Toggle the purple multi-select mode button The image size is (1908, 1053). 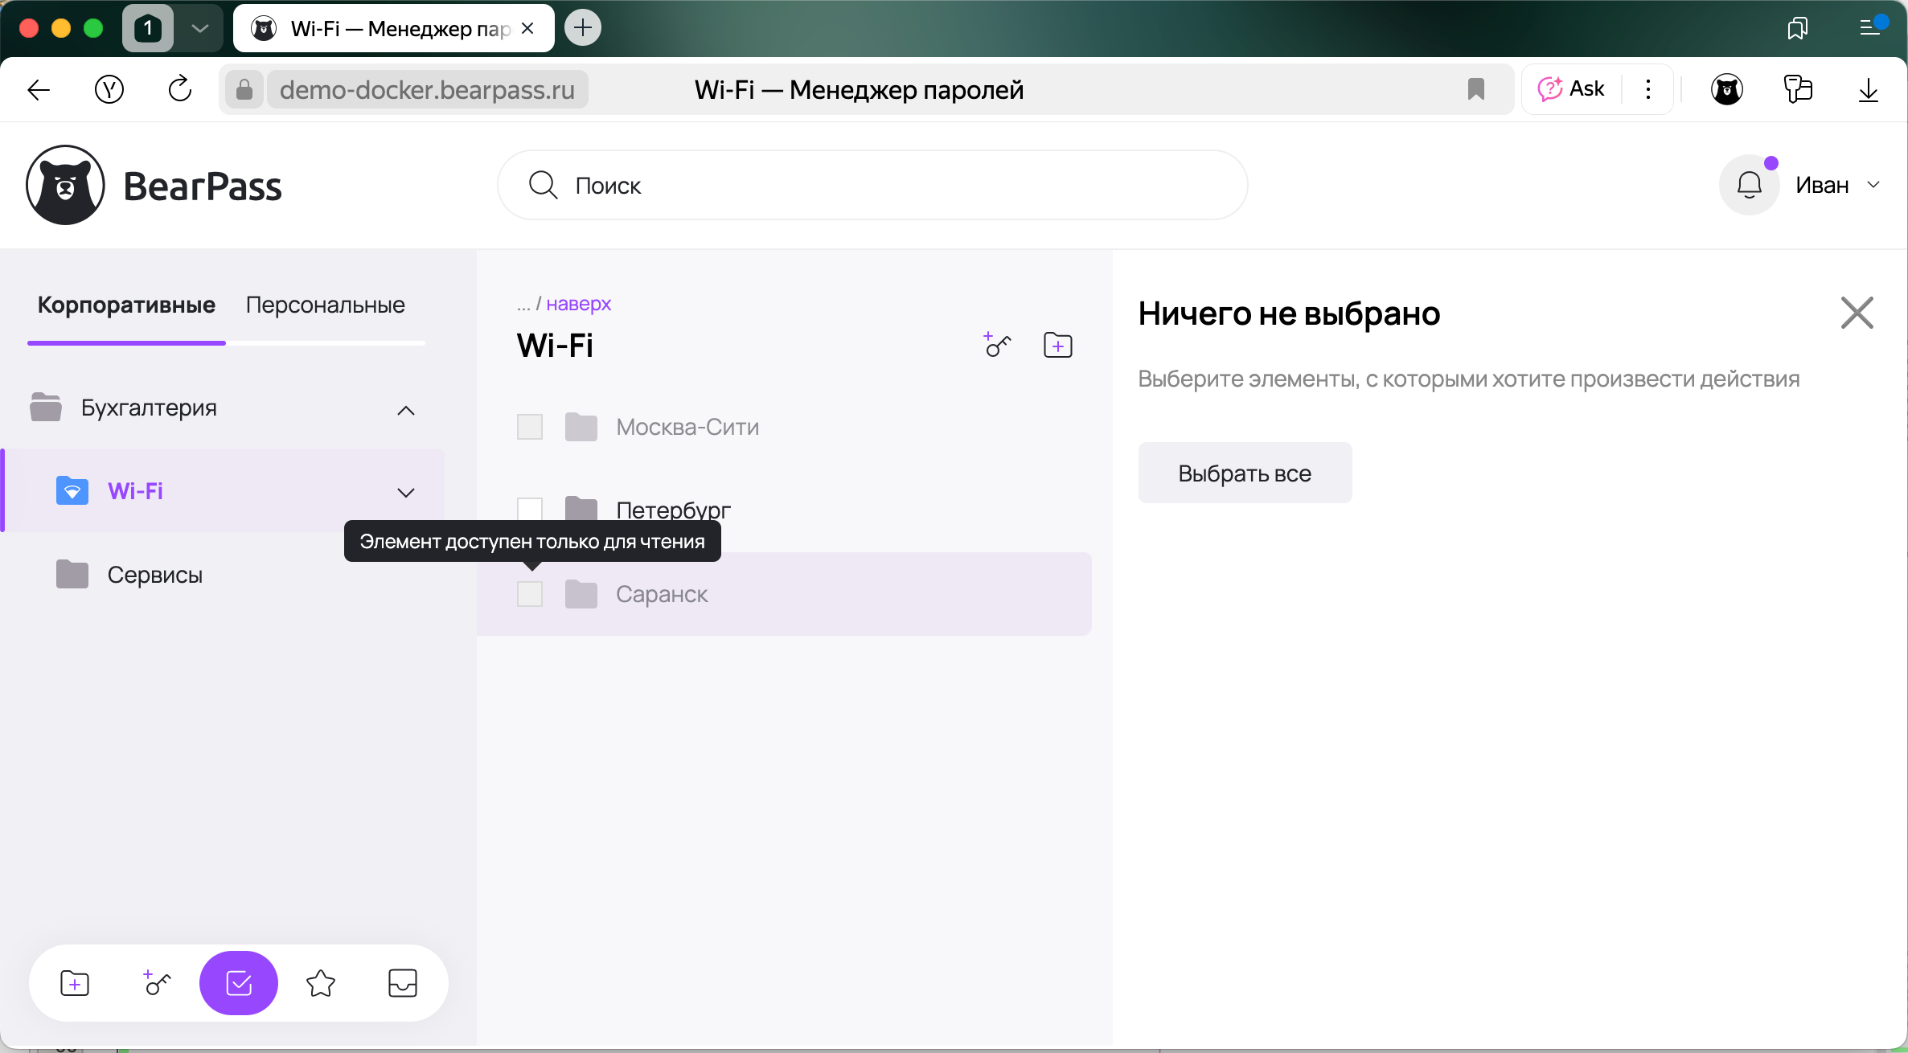pos(239,983)
